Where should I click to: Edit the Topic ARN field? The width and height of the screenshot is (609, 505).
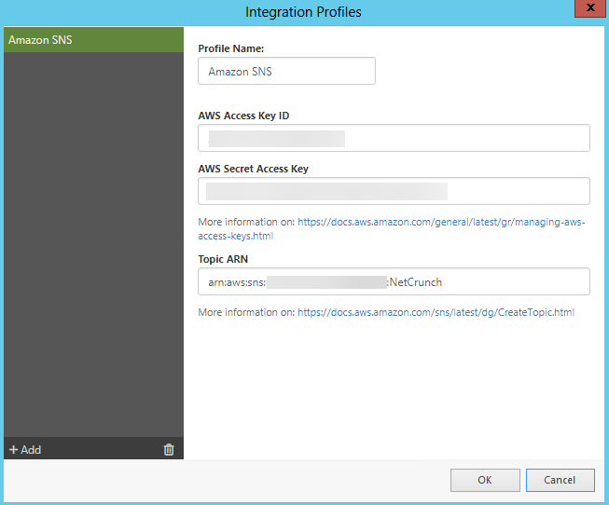click(394, 281)
